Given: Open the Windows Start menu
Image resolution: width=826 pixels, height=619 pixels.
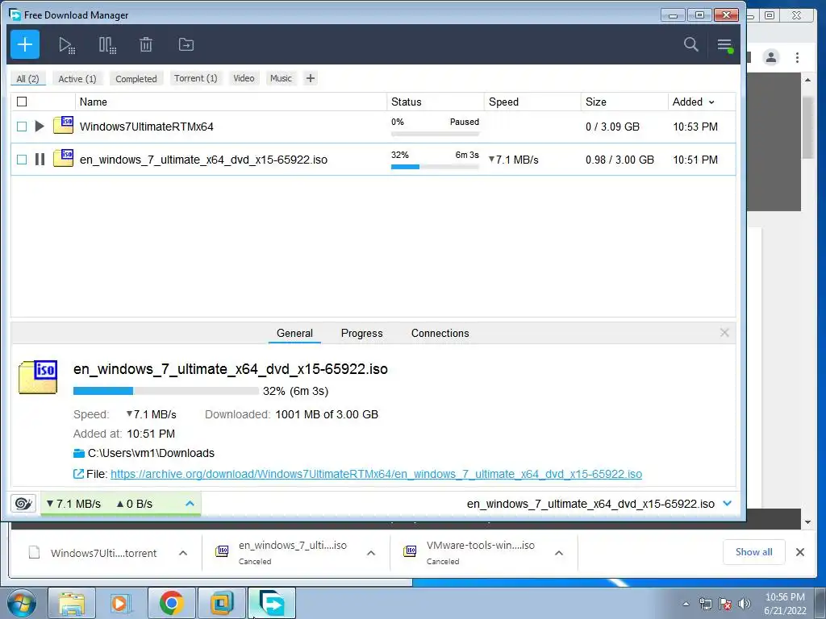Looking at the screenshot, I should (x=22, y=603).
